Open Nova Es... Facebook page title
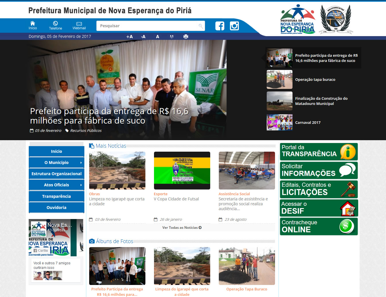 (60, 225)
